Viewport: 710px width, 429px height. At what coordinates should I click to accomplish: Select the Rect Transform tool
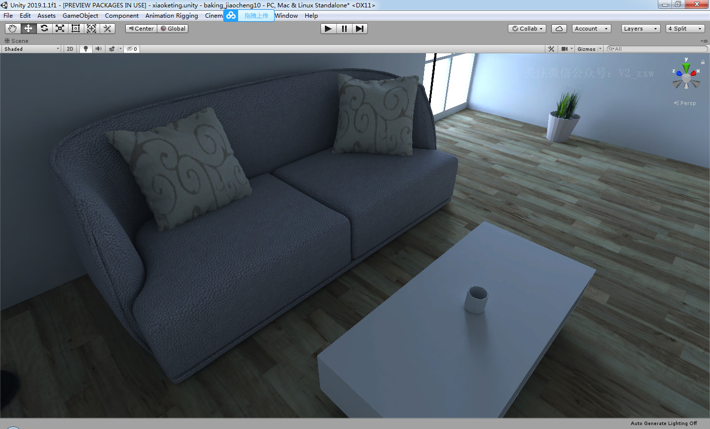point(75,29)
